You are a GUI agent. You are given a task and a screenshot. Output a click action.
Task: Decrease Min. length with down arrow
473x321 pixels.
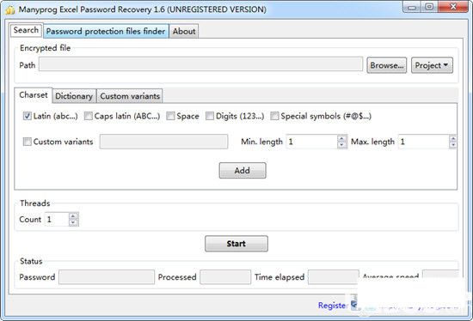[x=341, y=145]
